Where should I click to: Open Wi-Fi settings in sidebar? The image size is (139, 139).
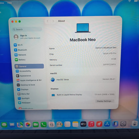18,45
